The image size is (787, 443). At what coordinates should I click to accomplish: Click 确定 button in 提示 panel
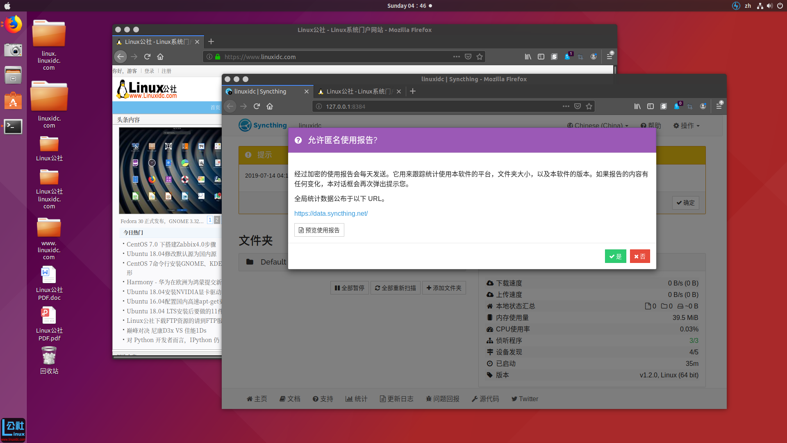pos(685,203)
